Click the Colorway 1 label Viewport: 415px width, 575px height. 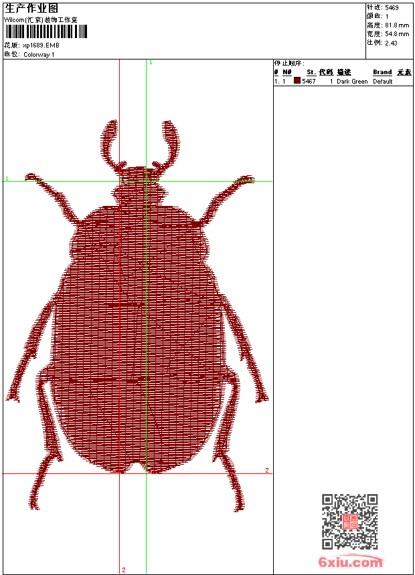39,55
